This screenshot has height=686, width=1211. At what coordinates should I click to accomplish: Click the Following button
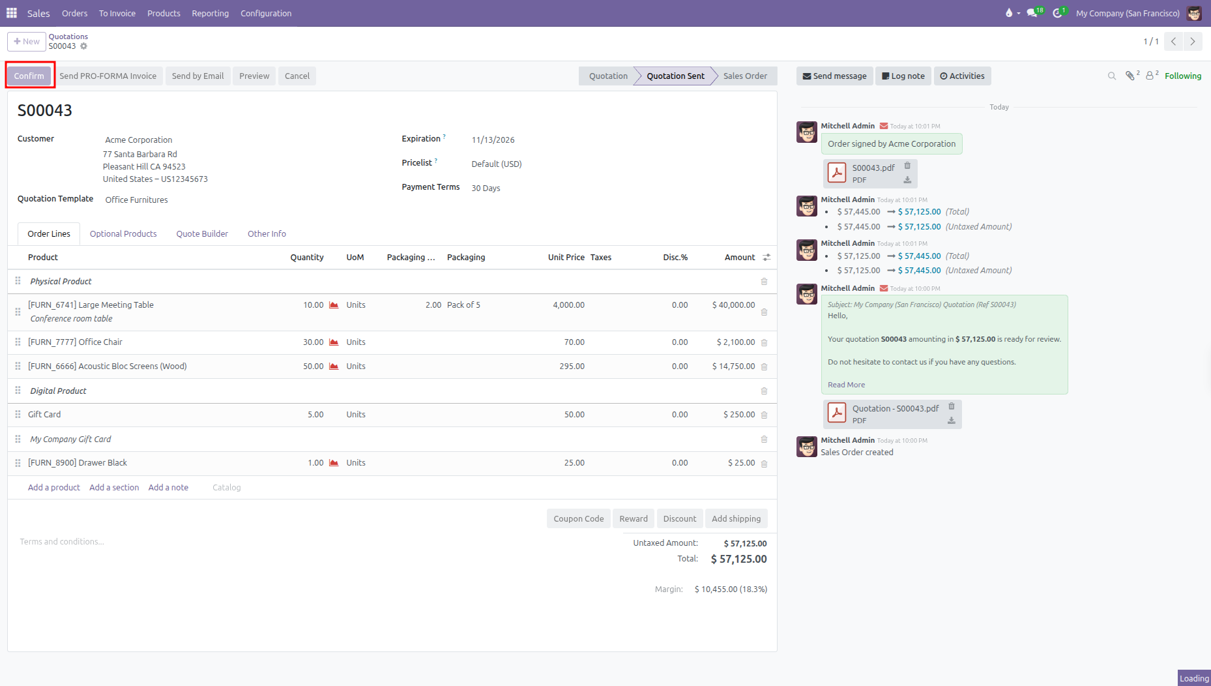[x=1182, y=76]
